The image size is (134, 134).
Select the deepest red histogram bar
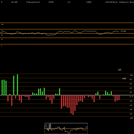click(73, 105)
